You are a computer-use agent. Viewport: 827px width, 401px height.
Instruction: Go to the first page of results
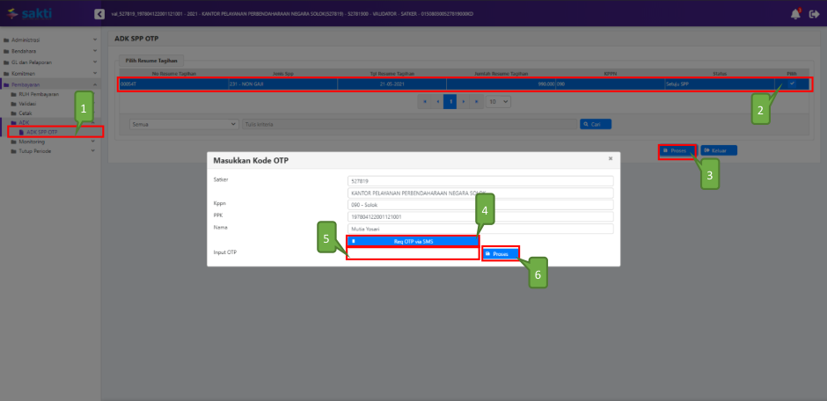coord(425,102)
